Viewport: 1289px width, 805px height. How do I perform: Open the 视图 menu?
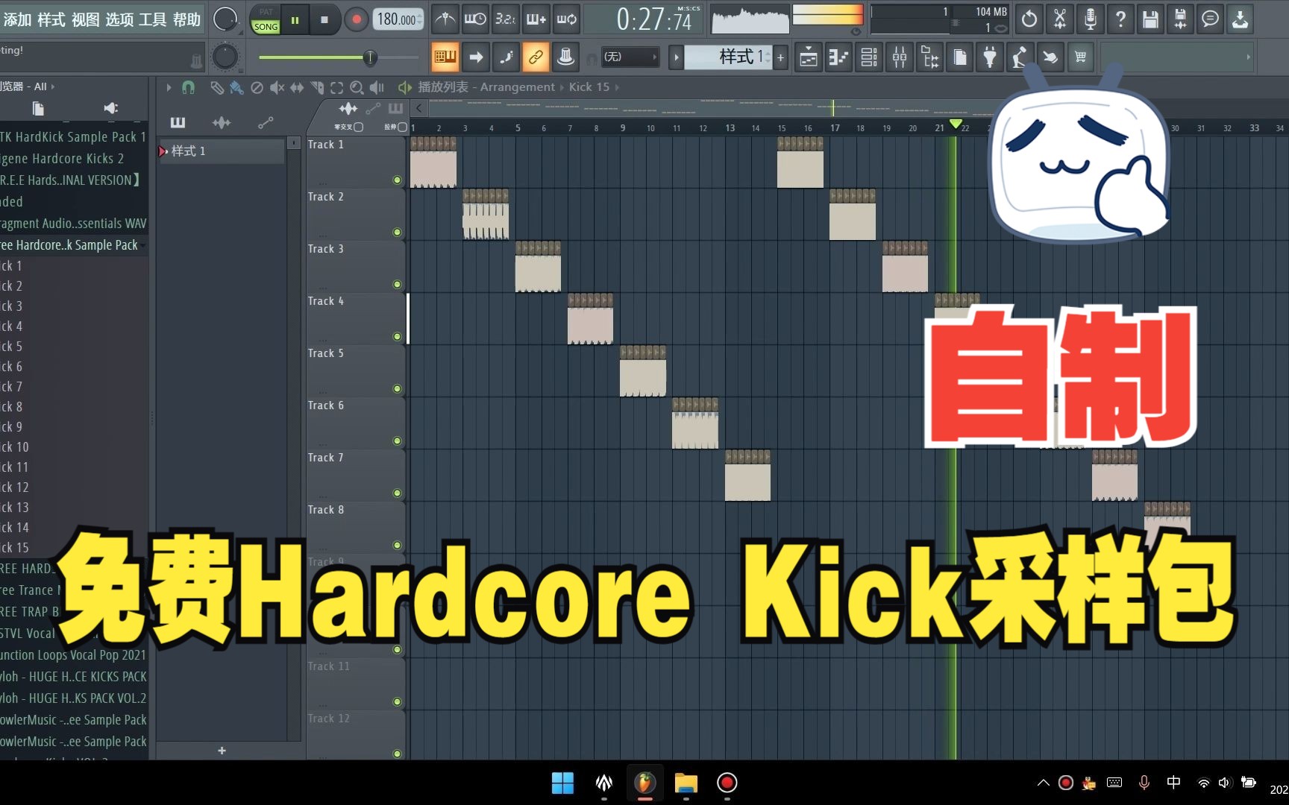click(85, 19)
